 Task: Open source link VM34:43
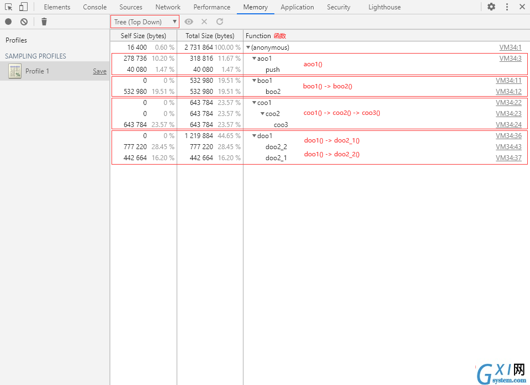508,147
